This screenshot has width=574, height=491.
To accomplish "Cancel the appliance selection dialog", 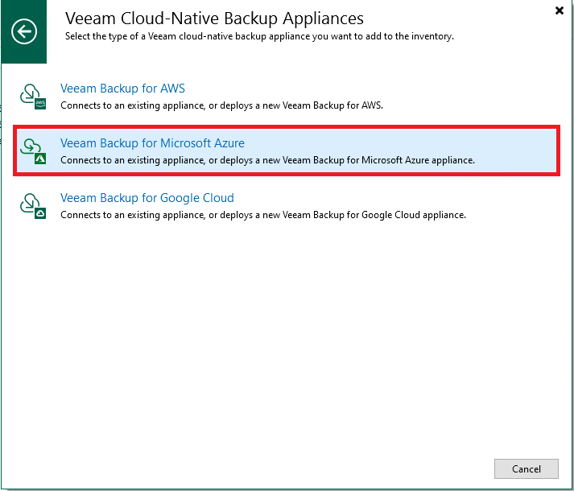I will (x=526, y=468).
